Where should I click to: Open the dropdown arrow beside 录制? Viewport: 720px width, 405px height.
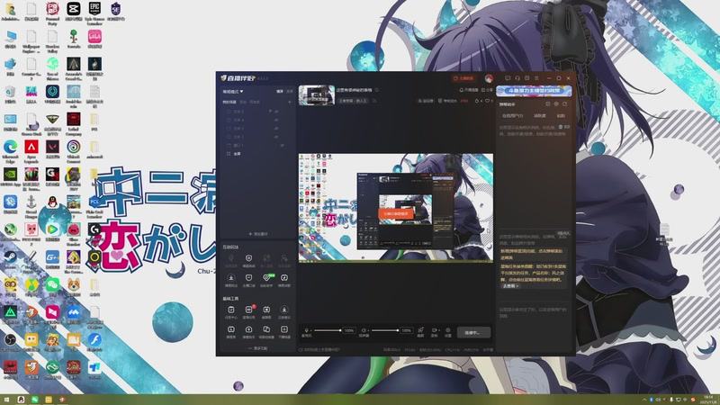click(x=438, y=330)
